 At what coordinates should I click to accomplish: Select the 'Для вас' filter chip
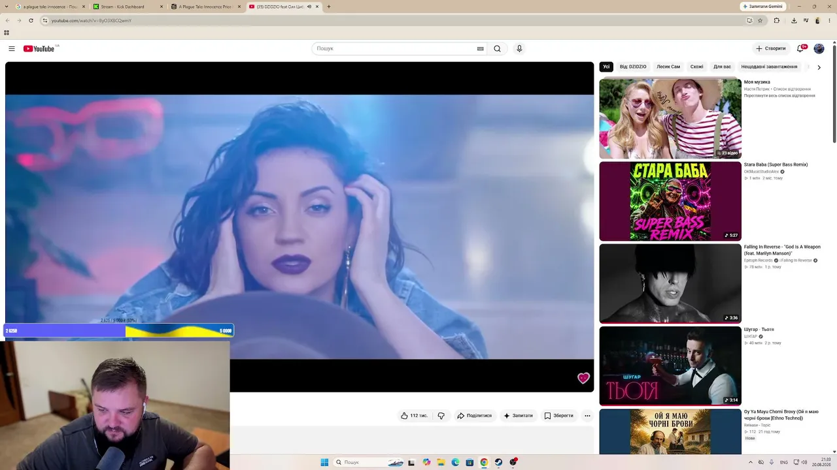pyautogui.click(x=723, y=67)
